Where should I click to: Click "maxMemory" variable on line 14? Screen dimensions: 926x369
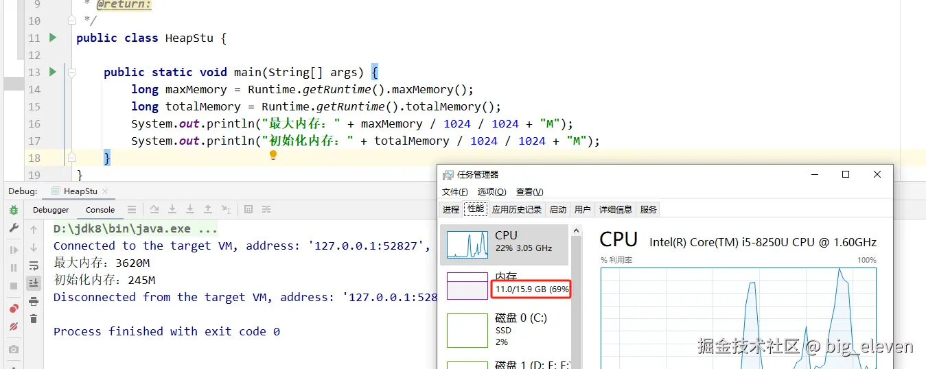[x=196, y=89]
